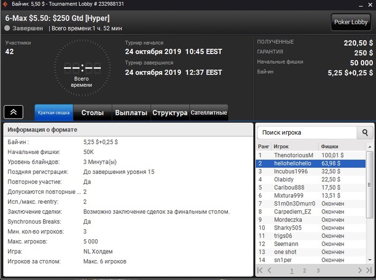376x280 pixels.
Task: Open the Выплаты tab
Action: click(131, 112)
